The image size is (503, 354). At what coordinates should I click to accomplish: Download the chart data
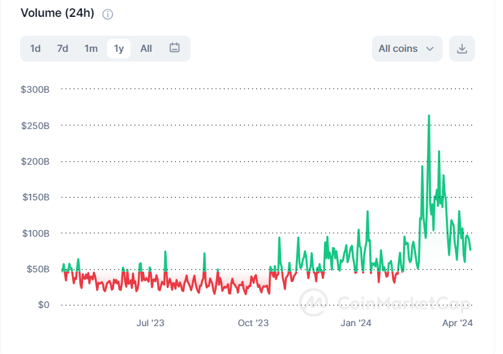point(462,49)
